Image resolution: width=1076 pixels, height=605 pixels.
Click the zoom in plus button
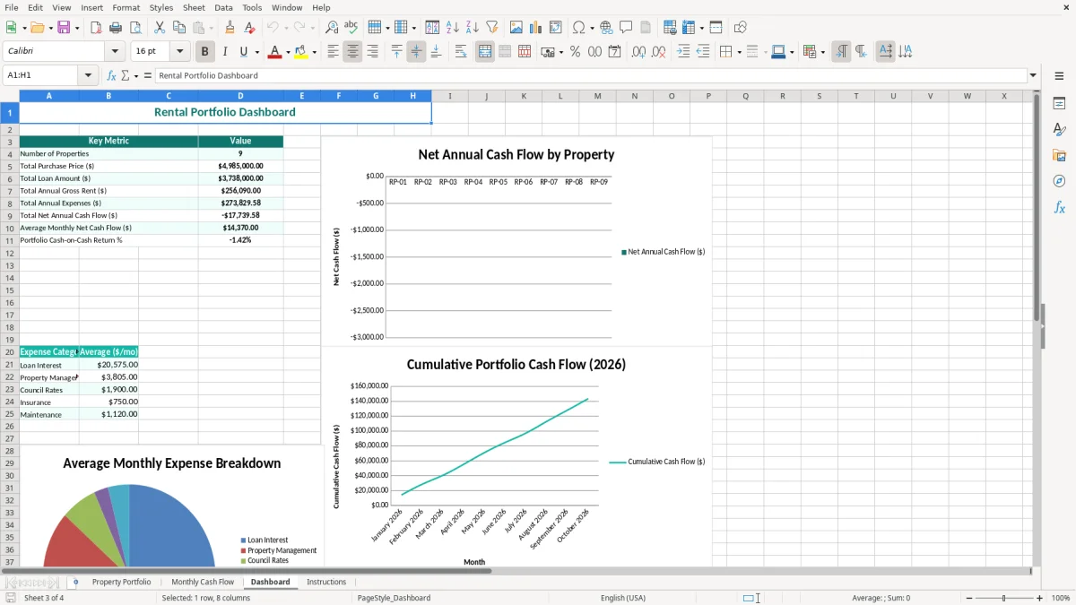click(1039, 598)
